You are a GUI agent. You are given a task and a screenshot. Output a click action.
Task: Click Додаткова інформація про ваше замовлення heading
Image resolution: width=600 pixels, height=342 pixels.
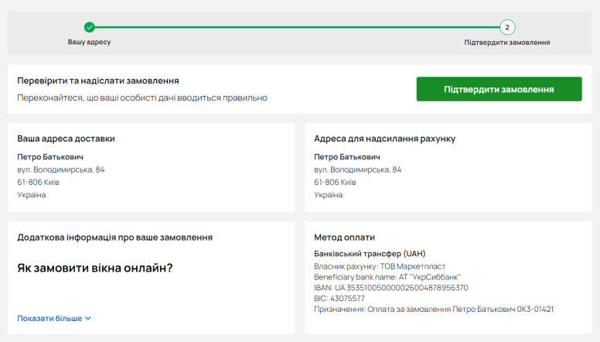click(x=114, y=237)
